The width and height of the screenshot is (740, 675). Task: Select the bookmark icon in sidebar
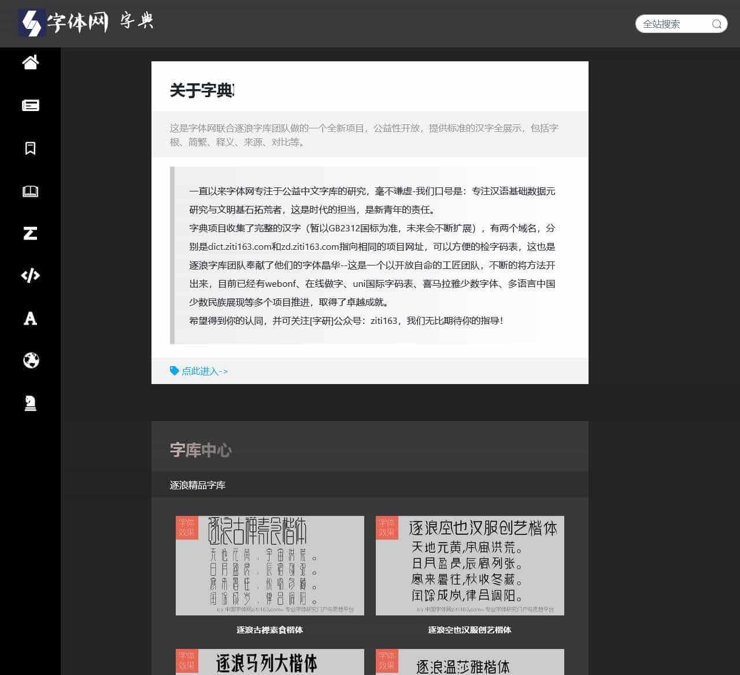pos(30,148)
